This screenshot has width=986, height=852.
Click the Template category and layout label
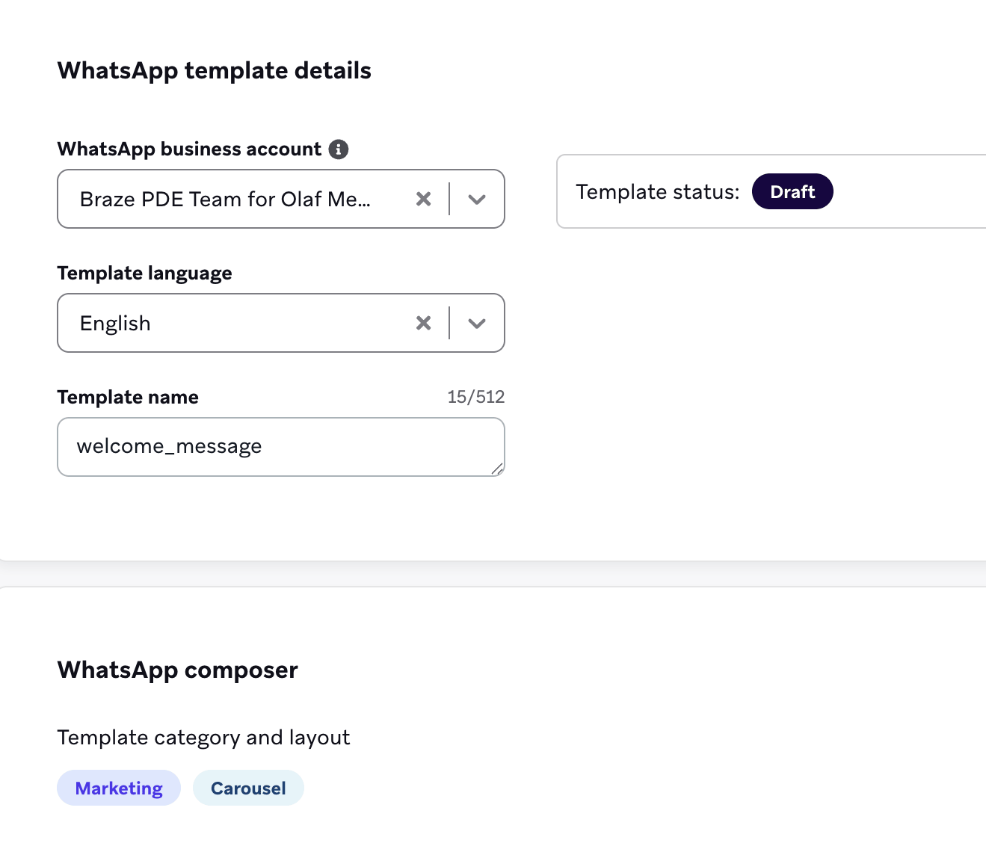point(203,737)
